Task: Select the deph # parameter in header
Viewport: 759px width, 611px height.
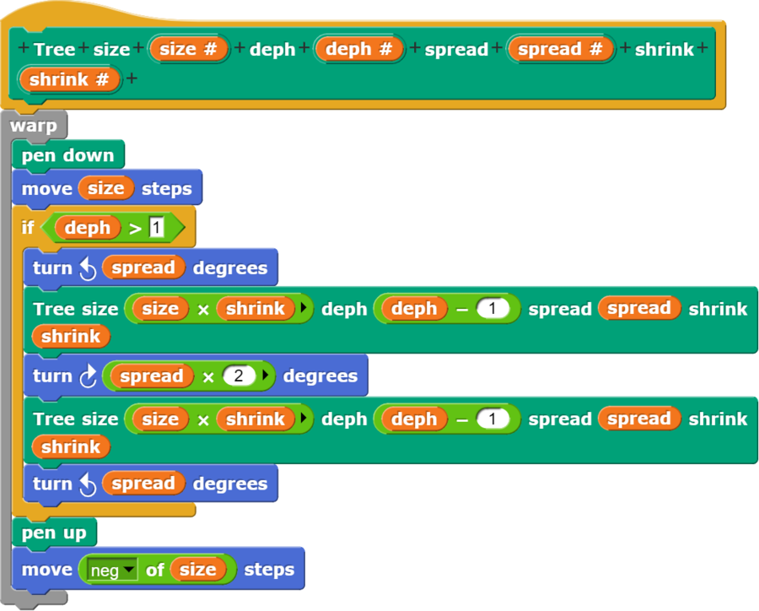Action: click(358, 49)
